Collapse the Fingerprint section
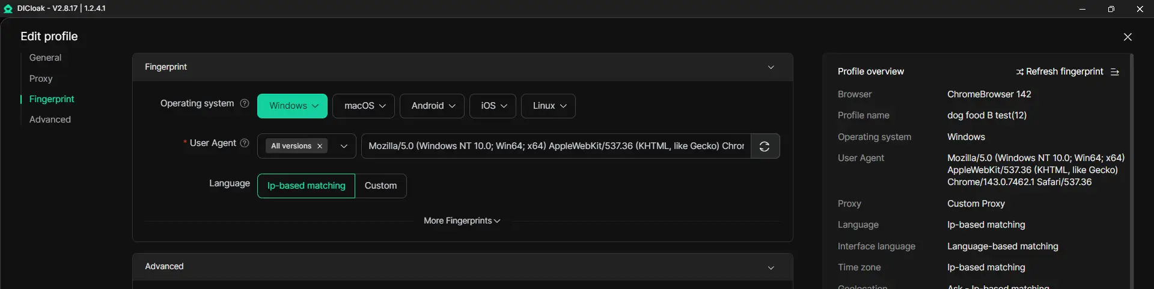1154x289 pixels. [771, 67]
